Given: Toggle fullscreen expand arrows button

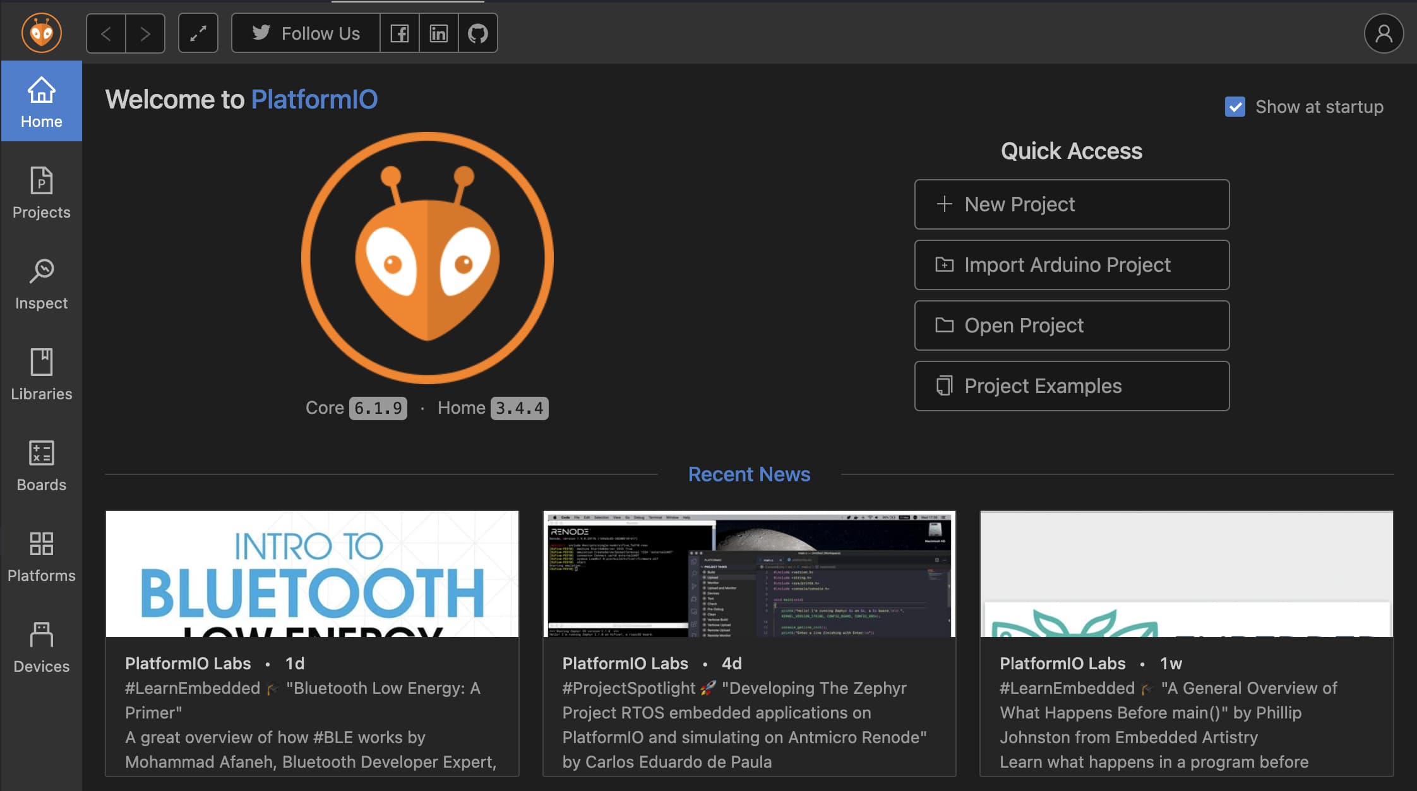Looking at the screenshot, I should (x=198, y=33).
